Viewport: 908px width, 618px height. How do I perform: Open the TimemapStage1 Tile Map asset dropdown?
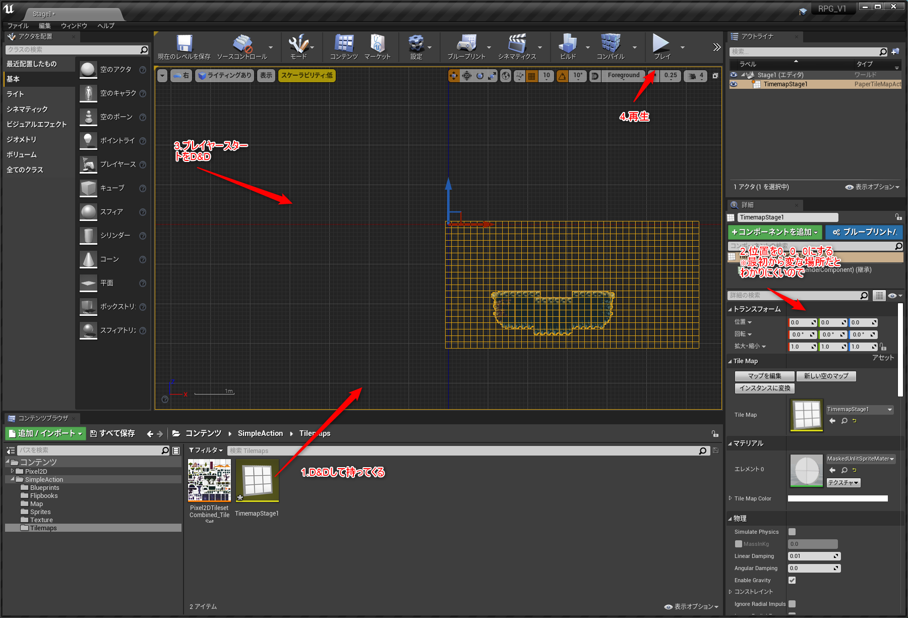[x=860, y=410]
